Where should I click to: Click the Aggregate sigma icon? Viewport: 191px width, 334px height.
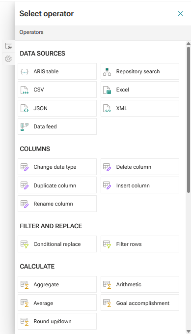(25, 285)
